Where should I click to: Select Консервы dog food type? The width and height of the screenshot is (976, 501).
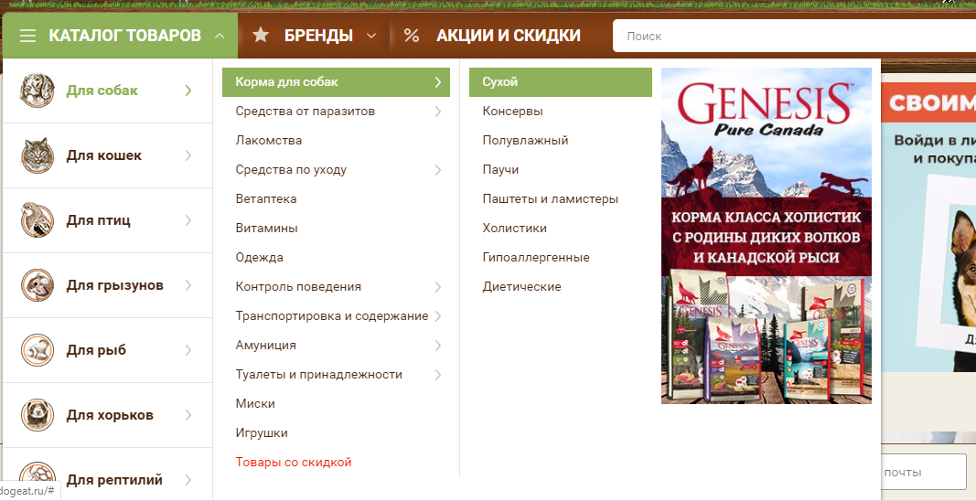click(x=512, y=112)
